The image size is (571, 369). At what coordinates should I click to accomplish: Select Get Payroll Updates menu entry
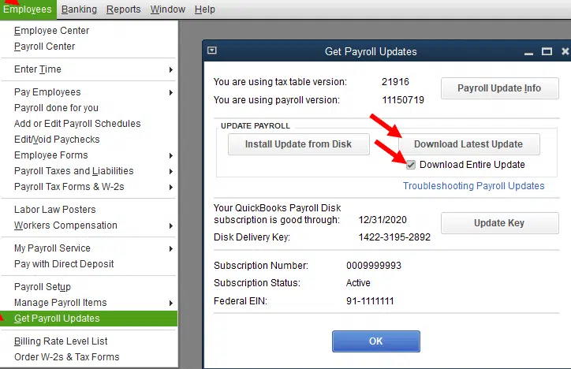click(x=89, y=319)
